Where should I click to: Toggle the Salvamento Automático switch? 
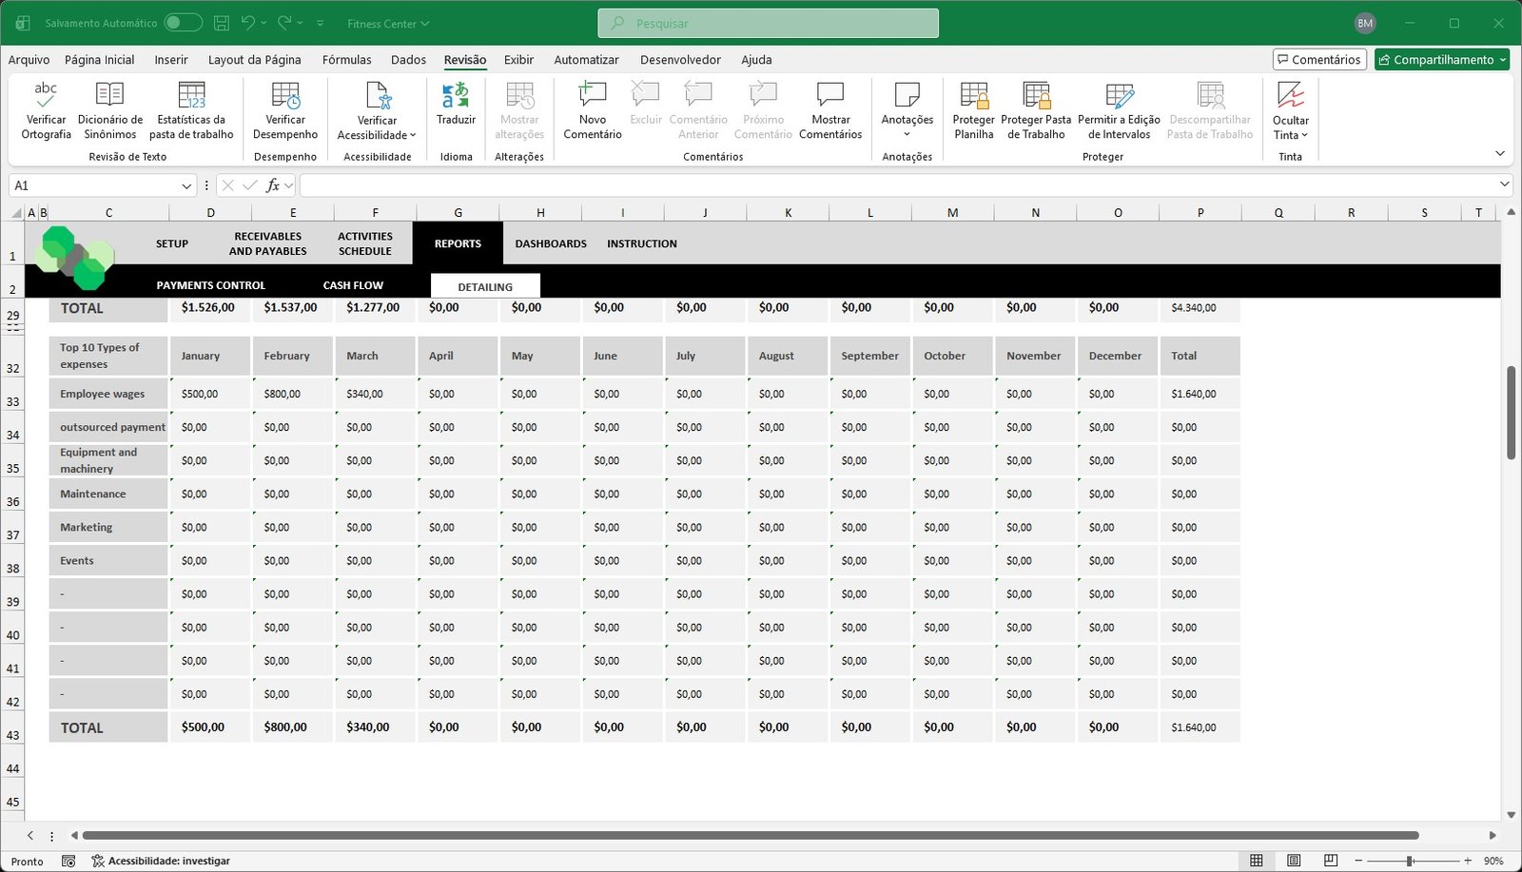[x=183, y=23]
